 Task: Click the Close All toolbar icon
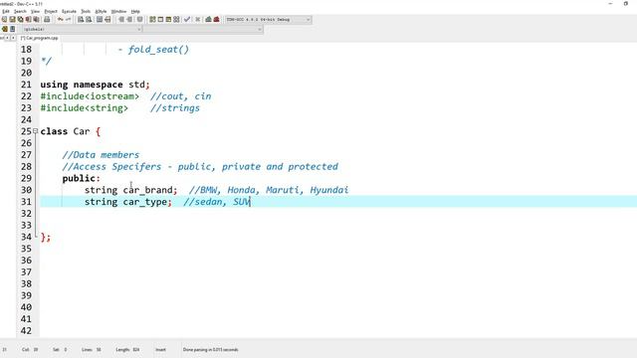click(x=36, y=20)
